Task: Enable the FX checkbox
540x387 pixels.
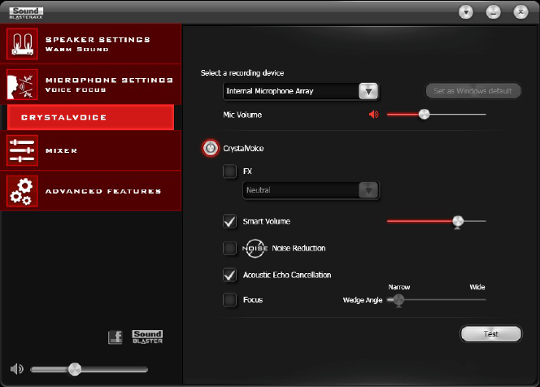Action: coord(229,171)
